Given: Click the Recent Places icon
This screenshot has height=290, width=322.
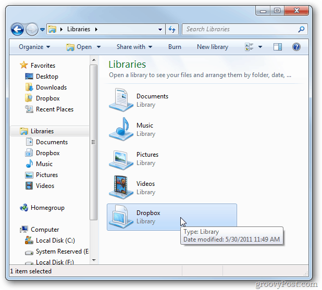Looking at the screenshot, I should pyautogui.click(x=29, y=109).
